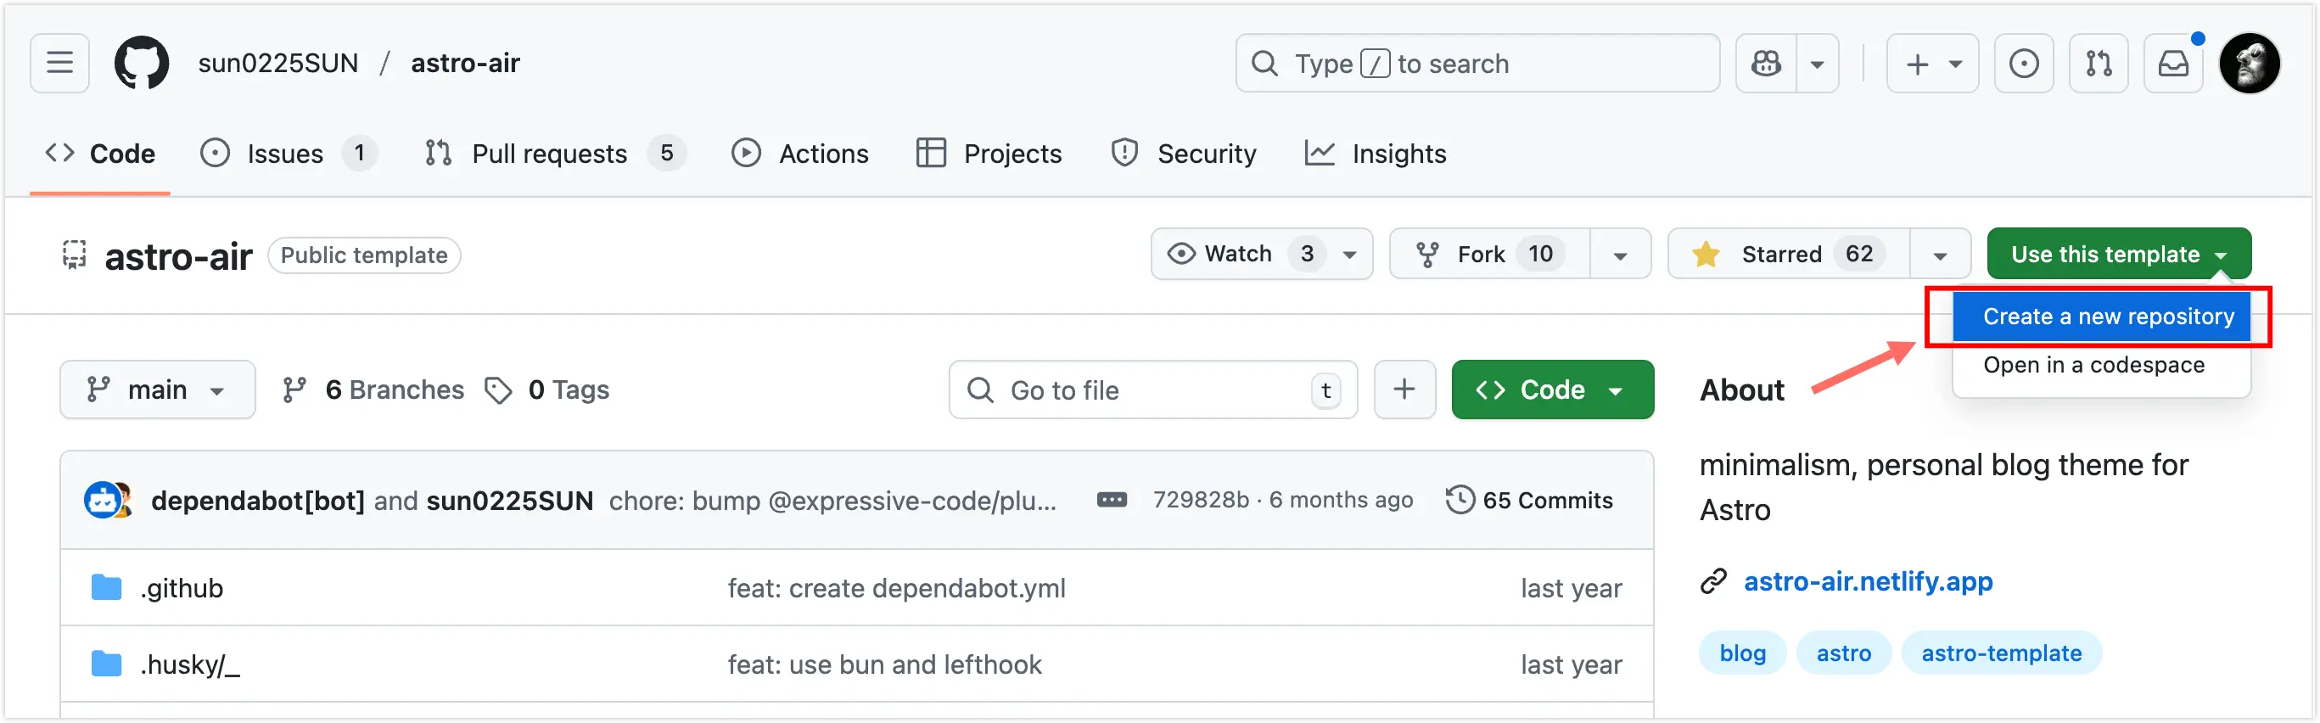Click the Pull requests count badge 5
Screen dimensions: 2320x723
(666, 153)
